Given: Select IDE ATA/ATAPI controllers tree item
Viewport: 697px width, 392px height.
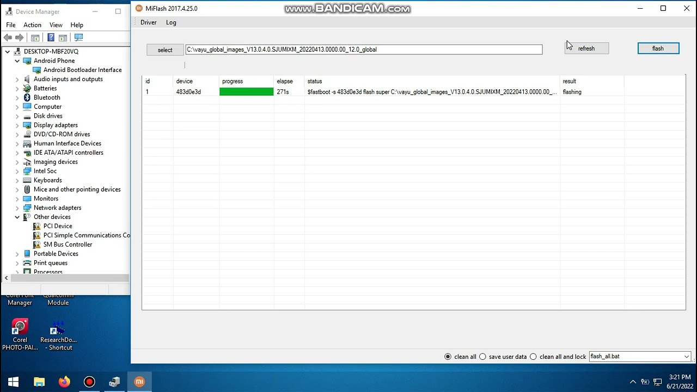Looking at the screenshot, I should [69, 152].
